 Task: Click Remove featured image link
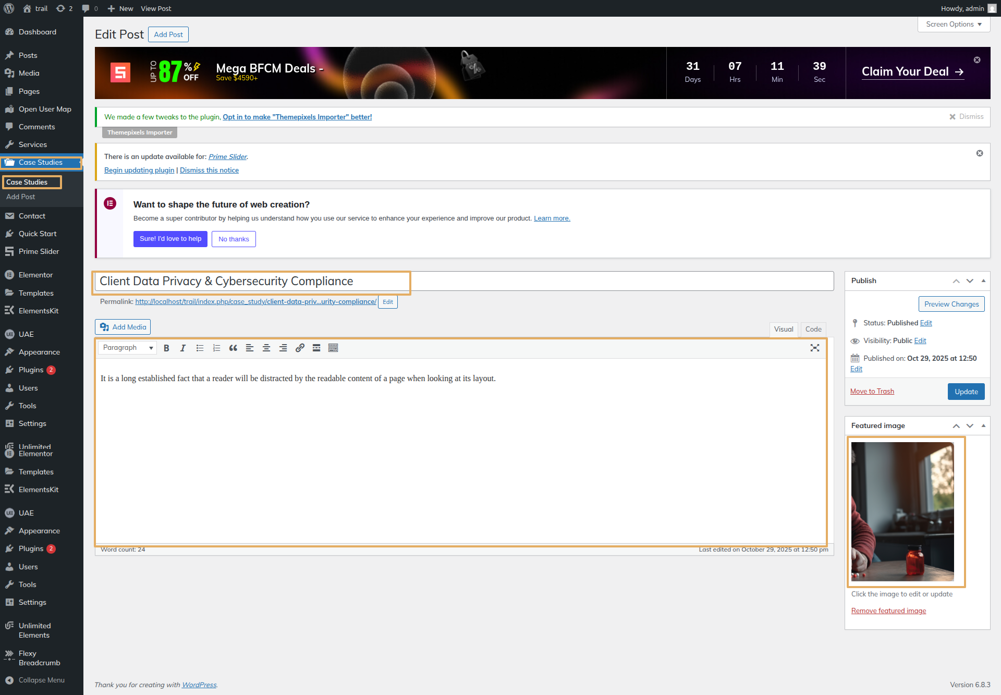888,611
